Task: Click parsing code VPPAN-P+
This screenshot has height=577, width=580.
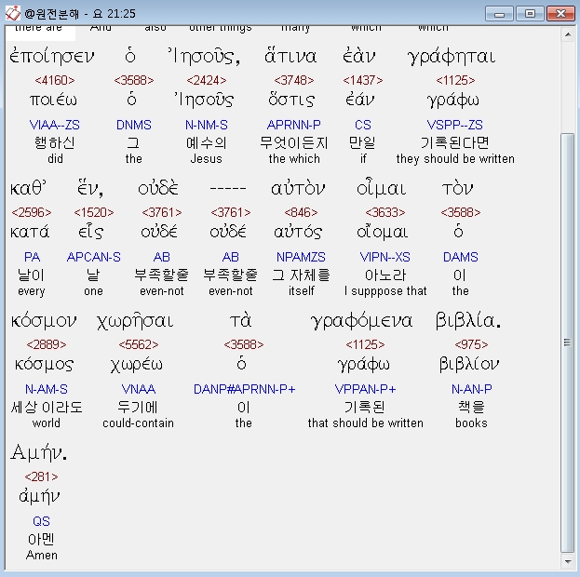Action: point(365,389)
